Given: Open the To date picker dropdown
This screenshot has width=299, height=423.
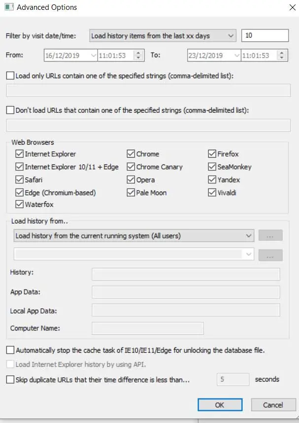Looking at the screenshot, I should point(236,55).
